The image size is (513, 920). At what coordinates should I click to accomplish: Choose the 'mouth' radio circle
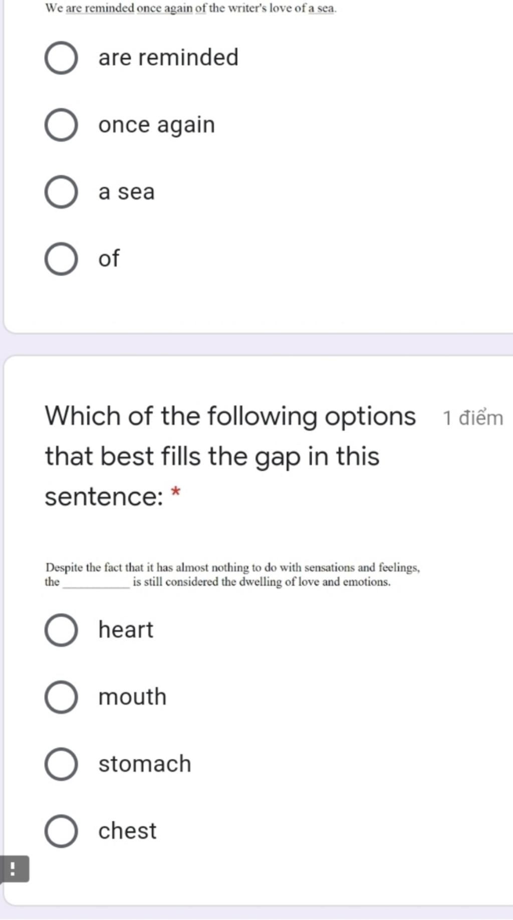click(x=61, y=697)
